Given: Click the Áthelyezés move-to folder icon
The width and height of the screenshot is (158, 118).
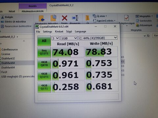Looking at the screenshot, I should pyautogui.click(x=41, y=19).
